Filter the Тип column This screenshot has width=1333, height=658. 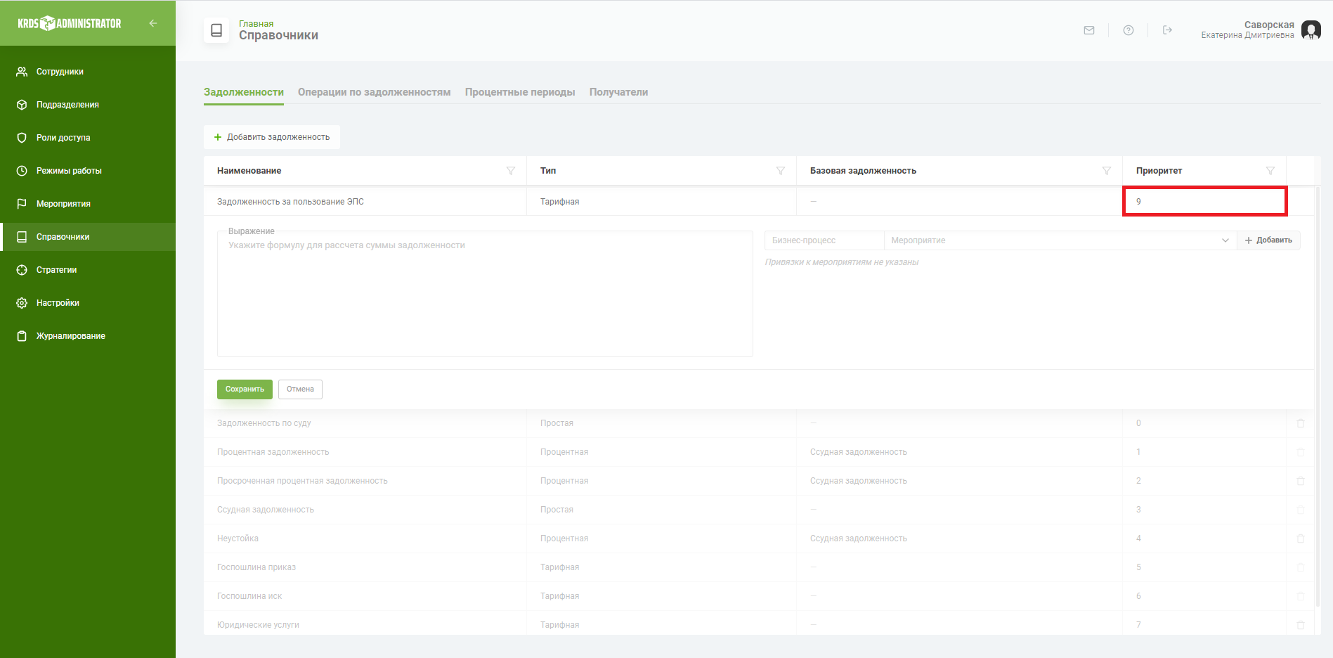(x=781, y=171)
